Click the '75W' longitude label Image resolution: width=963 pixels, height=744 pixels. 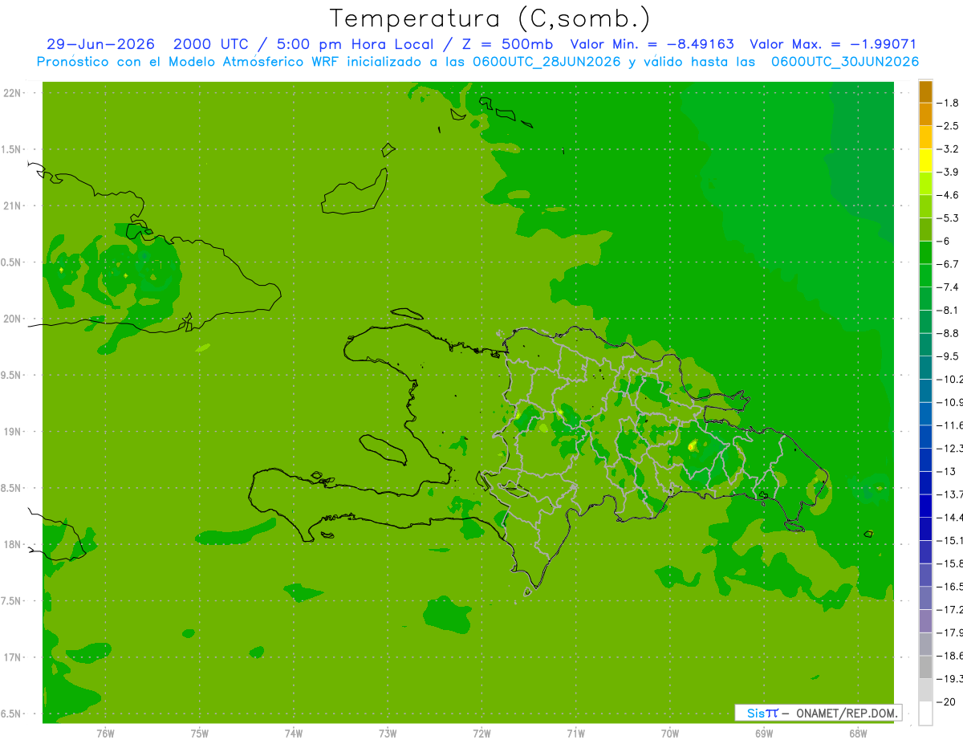199,733
